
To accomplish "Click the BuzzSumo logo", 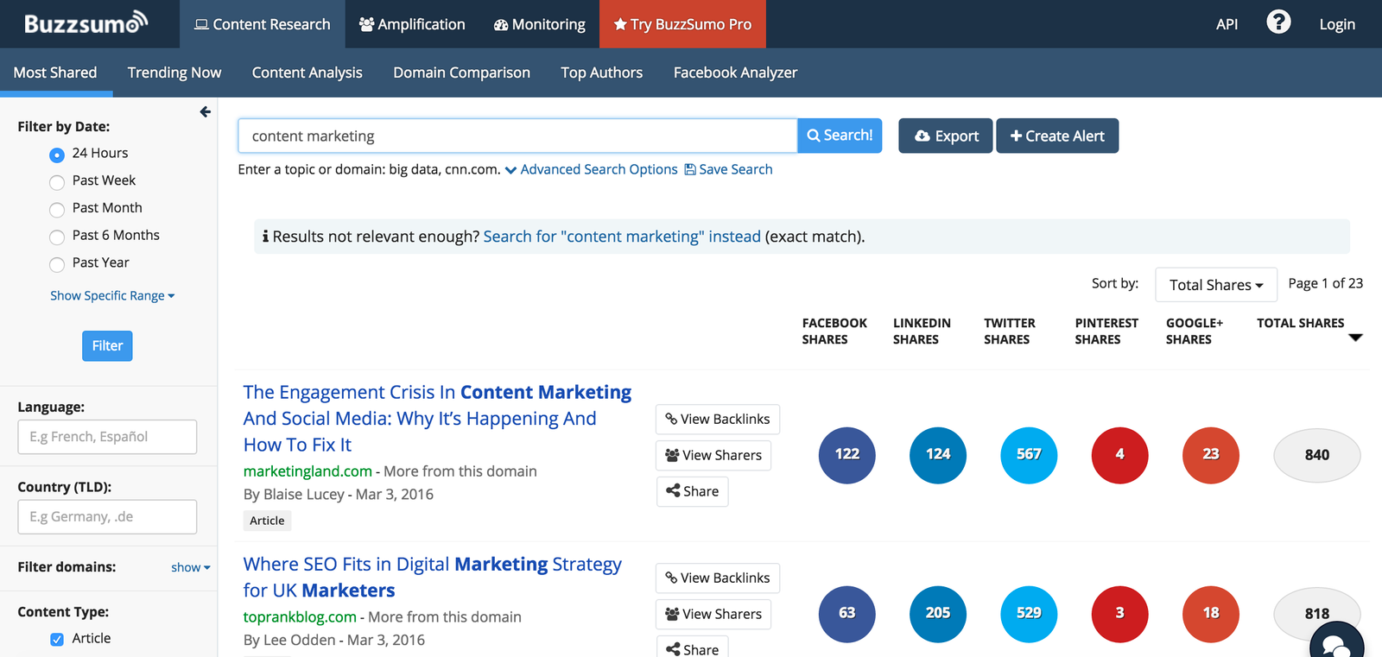I will (x=86, y=23).
